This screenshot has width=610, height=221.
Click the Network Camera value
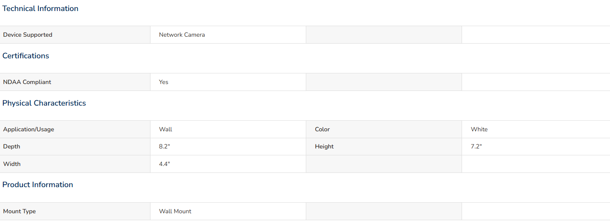coord(182,35)
